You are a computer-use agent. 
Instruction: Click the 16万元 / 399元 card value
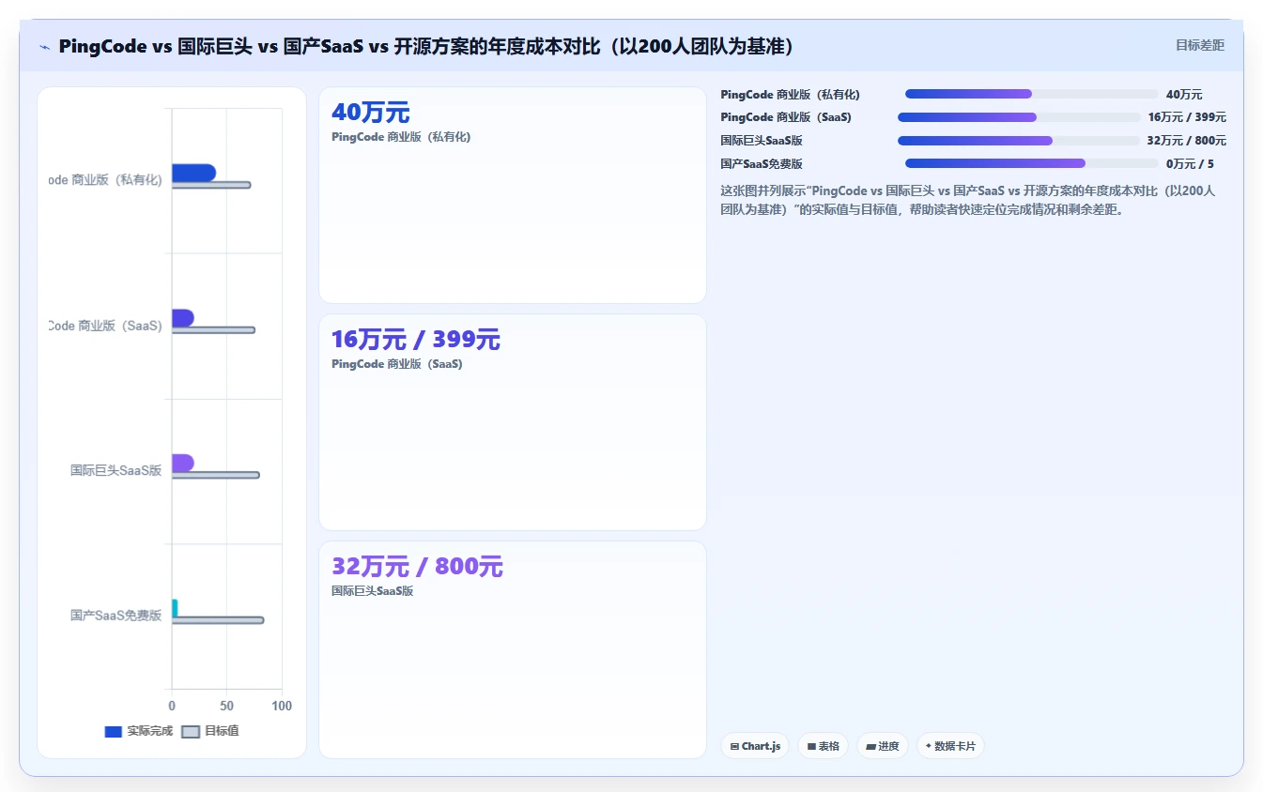point(416,340)
